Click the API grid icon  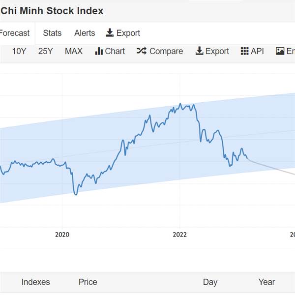pyautogui.click(x=244, y=51)
